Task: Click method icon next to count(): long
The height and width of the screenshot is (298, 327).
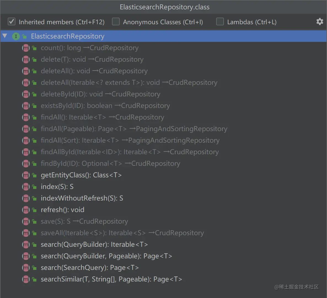Action: pos(26,48)
